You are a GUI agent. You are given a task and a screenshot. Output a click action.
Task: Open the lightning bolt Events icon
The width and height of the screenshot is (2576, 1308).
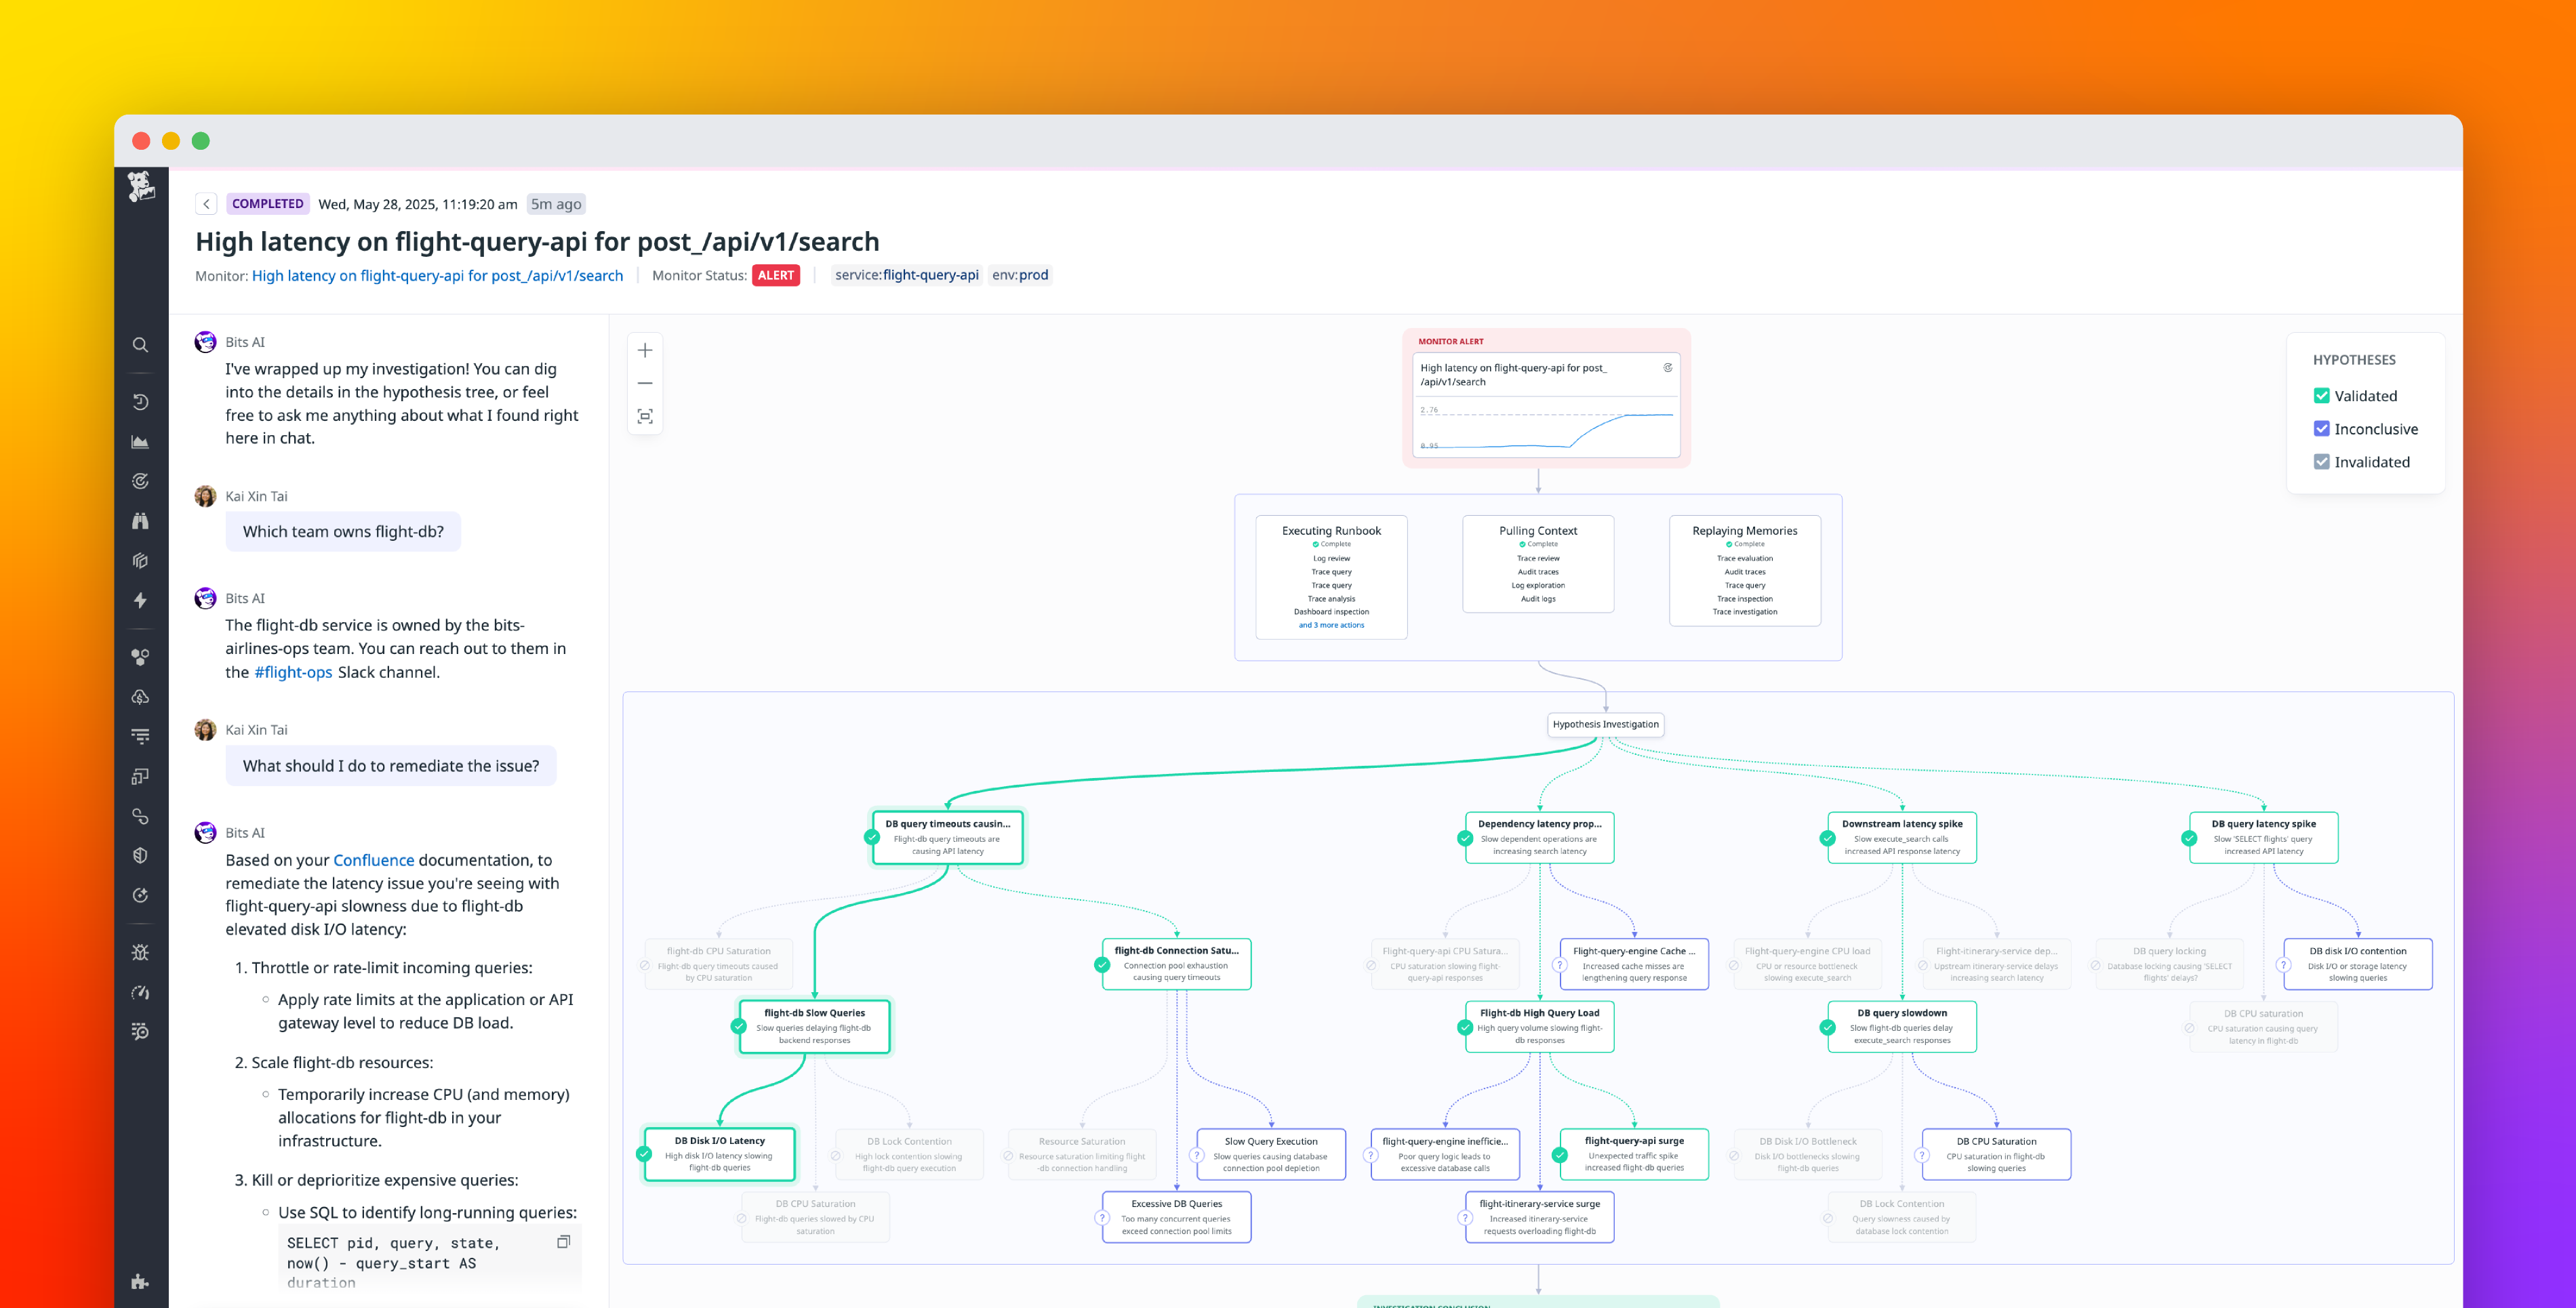(140, 601)
